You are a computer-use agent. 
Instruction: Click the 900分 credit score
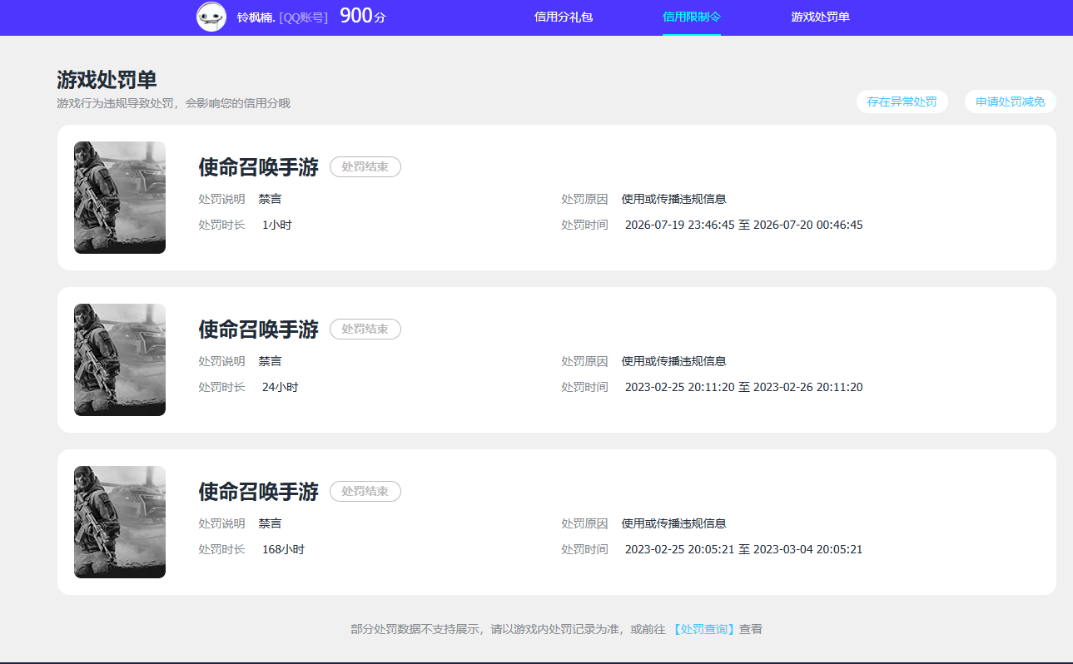click(x=363, y=15)
